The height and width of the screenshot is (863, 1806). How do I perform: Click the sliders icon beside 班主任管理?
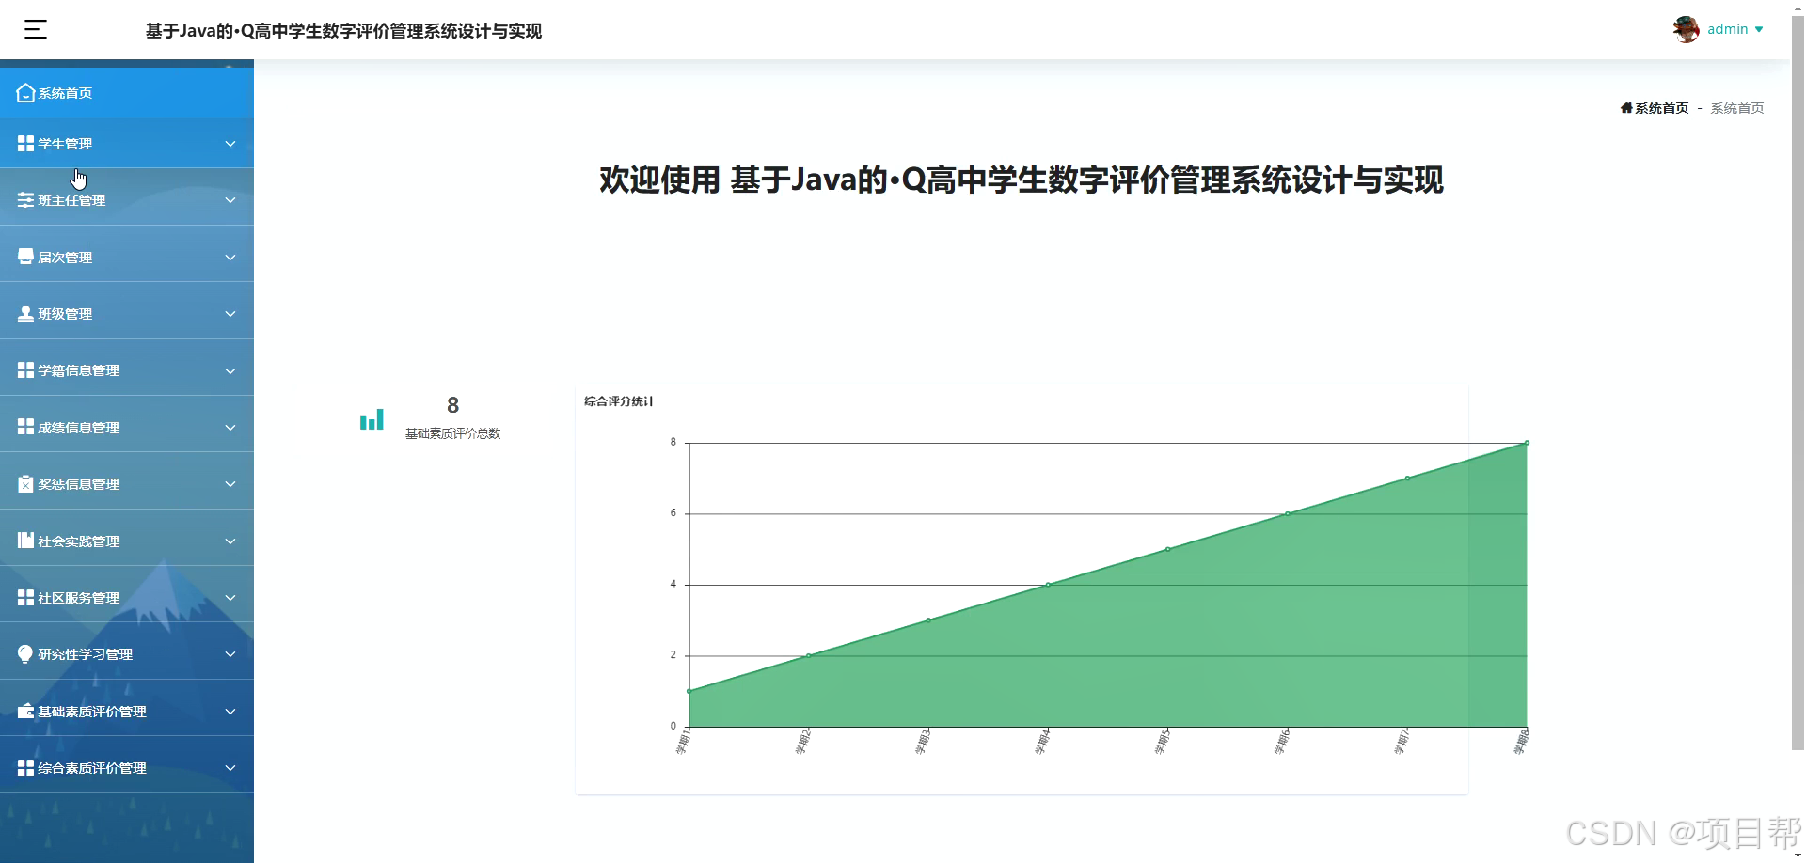click(x=26, y=200)
